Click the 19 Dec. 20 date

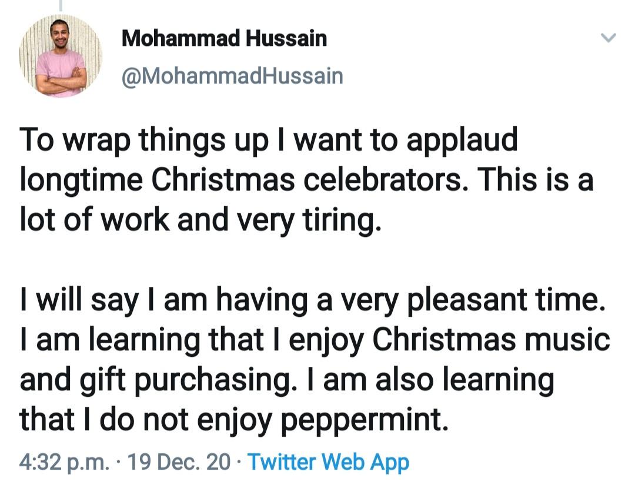click(x=179, y=462)
